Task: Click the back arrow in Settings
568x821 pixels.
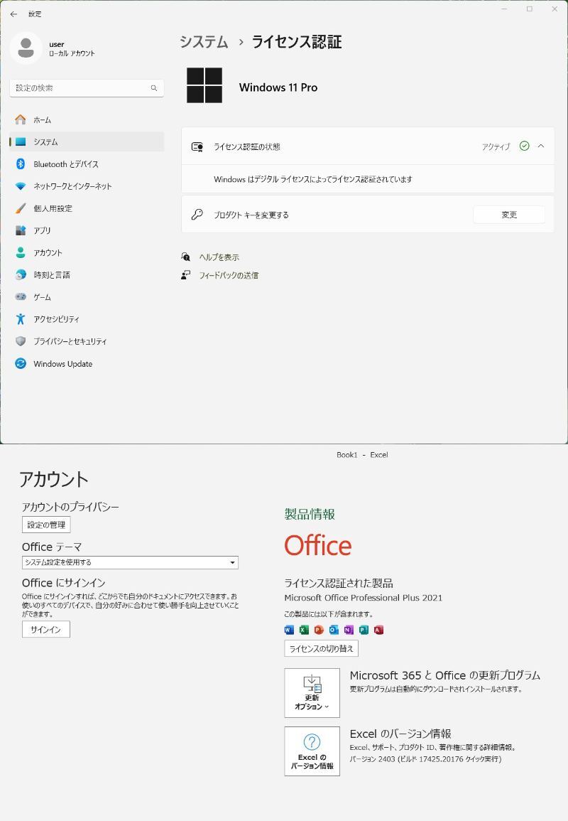Action: click(13, 14)
